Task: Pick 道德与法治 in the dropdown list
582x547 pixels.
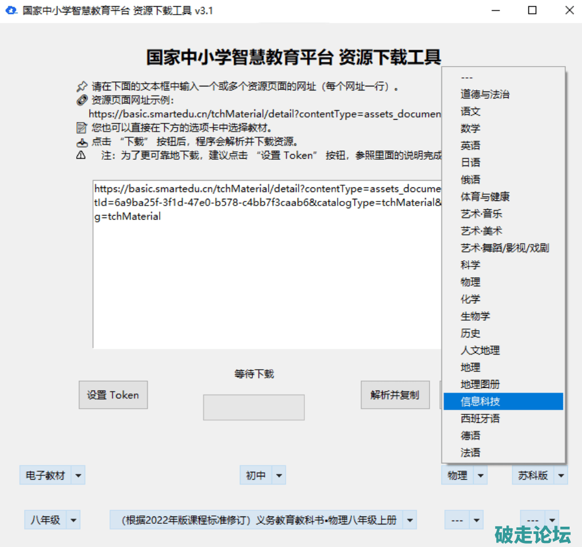Action: point(485,94)
